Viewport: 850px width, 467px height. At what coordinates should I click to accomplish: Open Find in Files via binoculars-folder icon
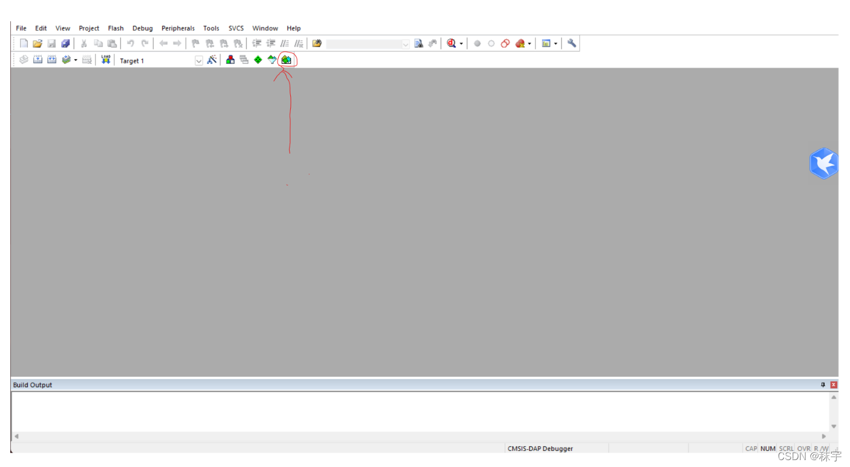[x=317, y=43]
